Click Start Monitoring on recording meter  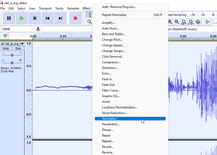pos(177,15)
